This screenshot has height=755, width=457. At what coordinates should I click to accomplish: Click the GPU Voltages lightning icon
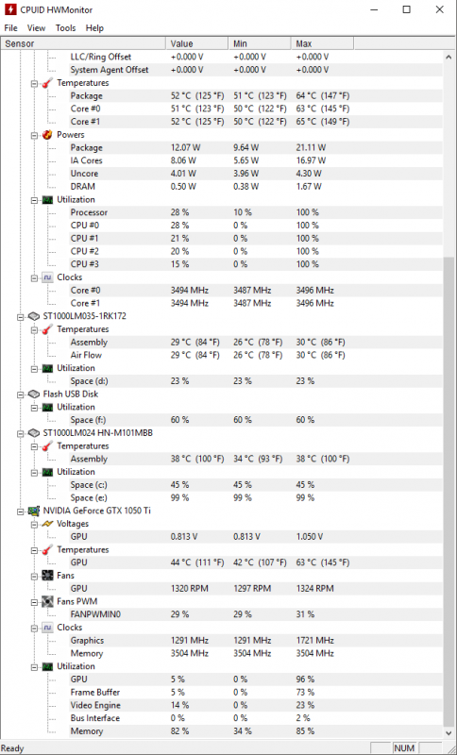[x=47, y=524]
